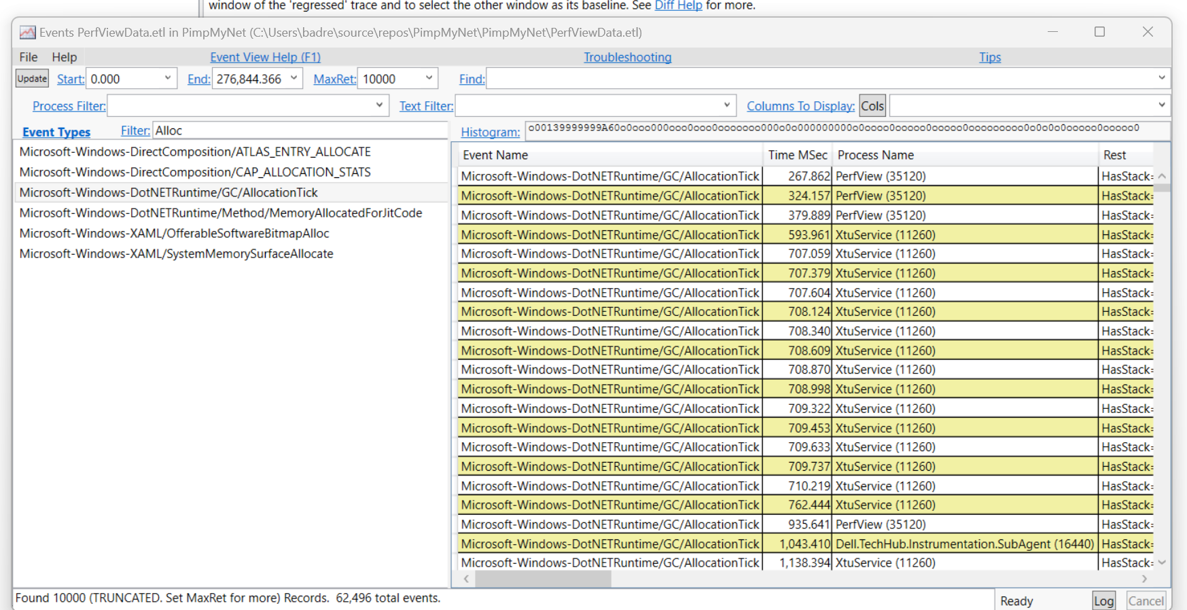Screen dimensions: 1187x610
Task: Click the End label link
Action: pyautogui.click(x=199, y=79)
